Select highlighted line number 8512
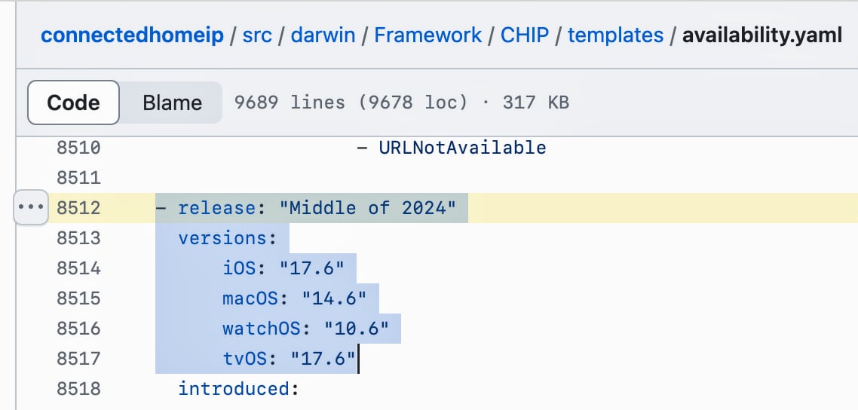This screenshot has width=858, height=410. (x=78, y=208)
